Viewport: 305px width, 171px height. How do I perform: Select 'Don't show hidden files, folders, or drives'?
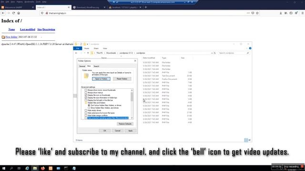coord(89,105)
